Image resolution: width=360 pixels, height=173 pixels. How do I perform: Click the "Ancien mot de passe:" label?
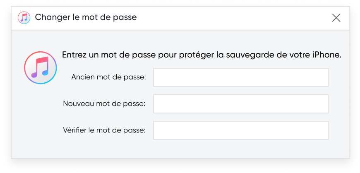pos(108,77)
